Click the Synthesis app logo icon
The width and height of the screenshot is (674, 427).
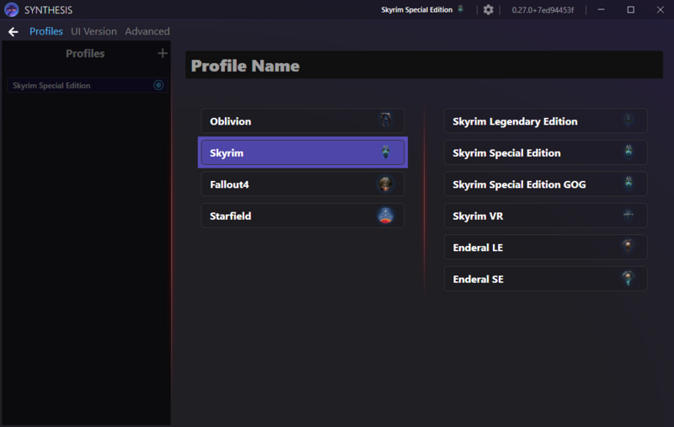[11, 10]
